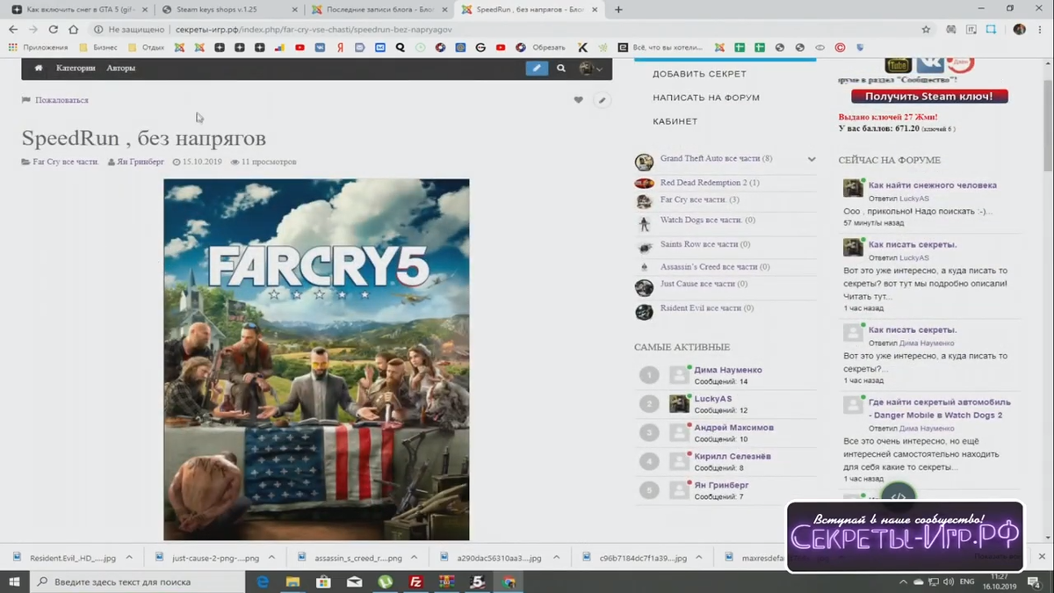Click the Windows taskbar search field

(136, 582)
